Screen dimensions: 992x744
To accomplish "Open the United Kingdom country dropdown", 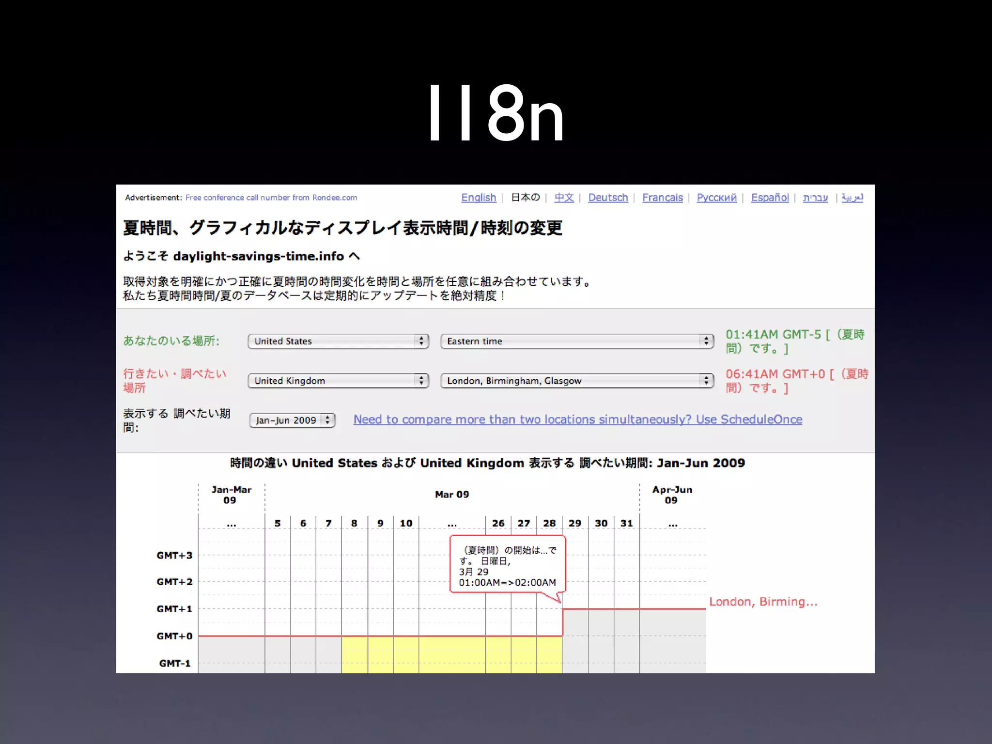I will pyautogui.click(x=339, y=381).
